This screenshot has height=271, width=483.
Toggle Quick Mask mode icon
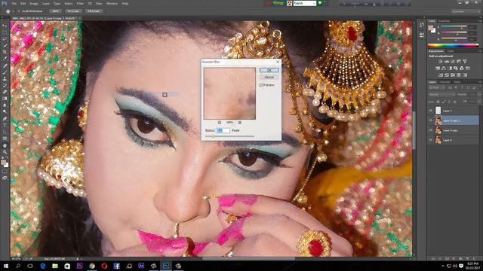(5, 172)
